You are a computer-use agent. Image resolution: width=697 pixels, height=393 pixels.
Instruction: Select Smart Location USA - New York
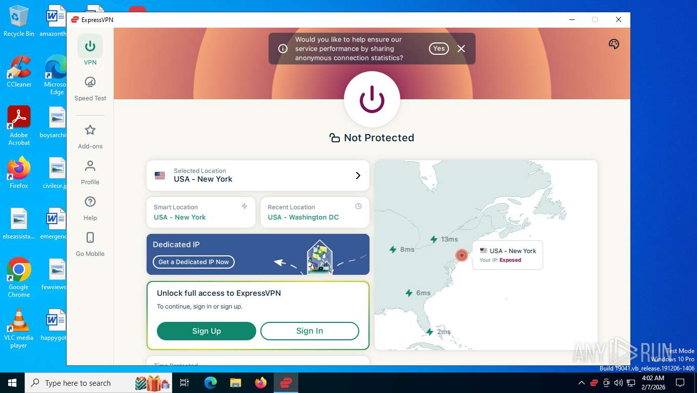coord(201,212)
